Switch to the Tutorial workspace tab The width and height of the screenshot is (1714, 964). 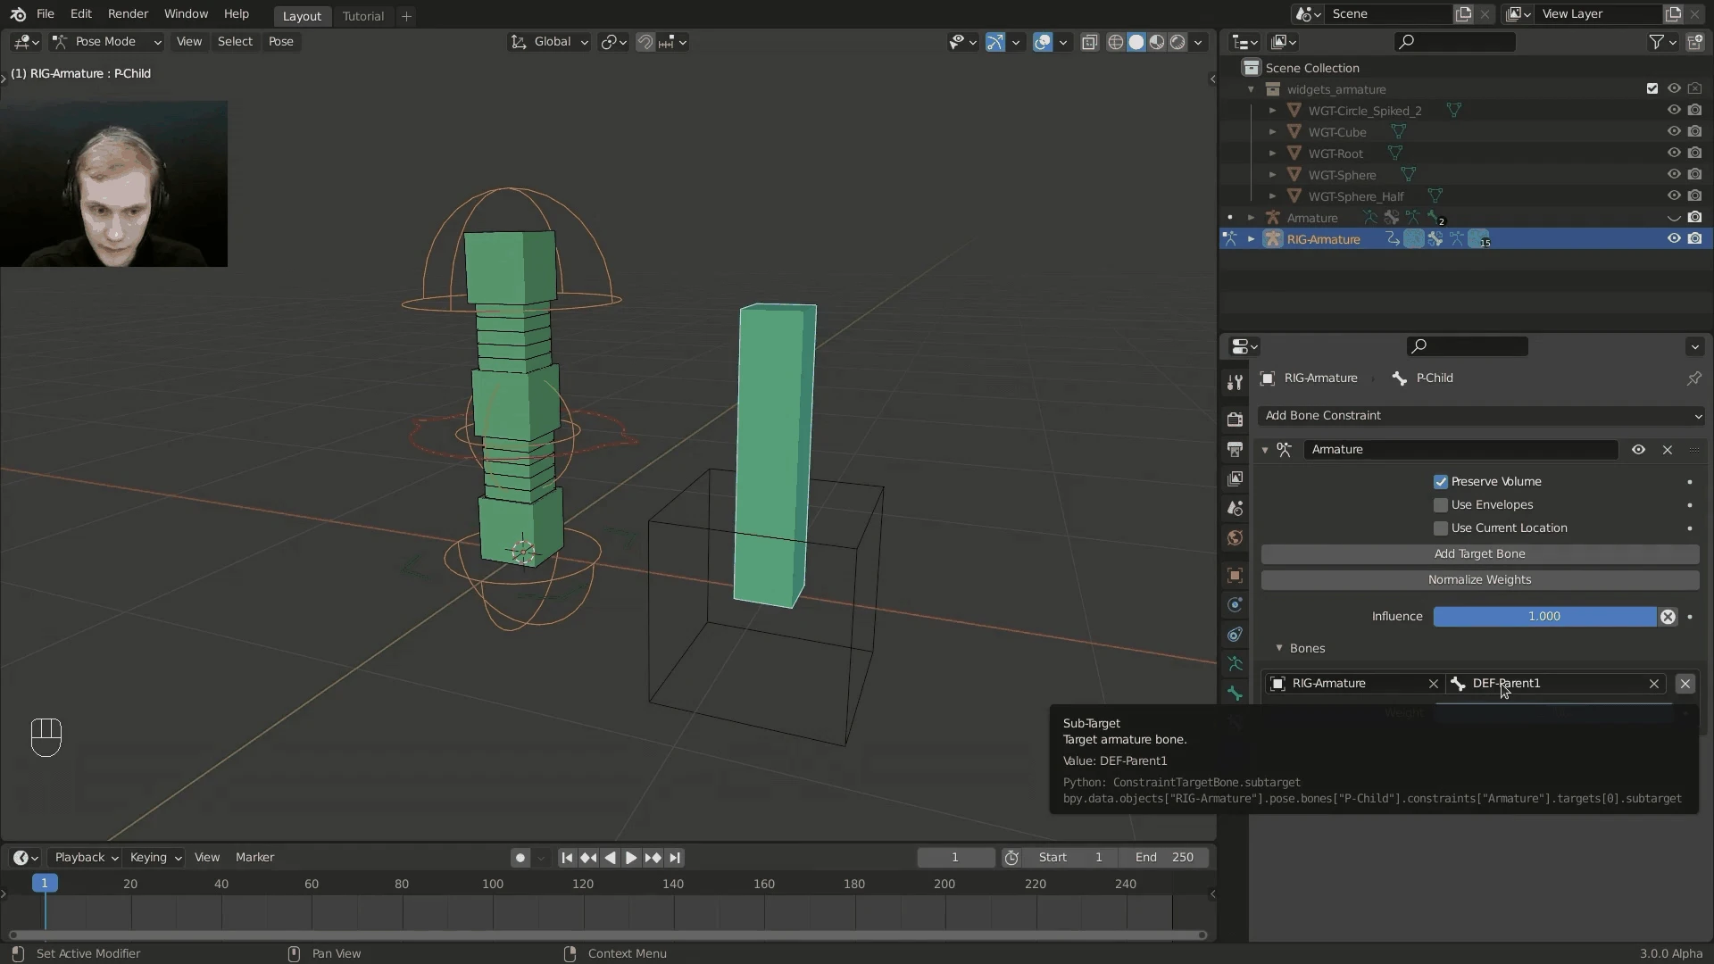[x=362, y=16]
